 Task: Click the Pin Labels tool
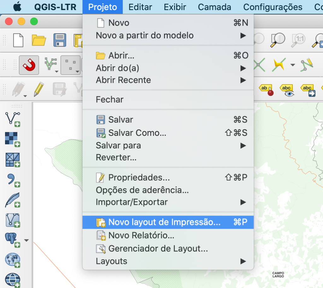tap(267, 89)
